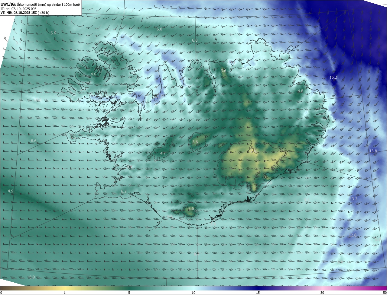This screenshot has width=387, height=295.
Task: Click the faint 9.7 value label
Action: coord(18,43)
